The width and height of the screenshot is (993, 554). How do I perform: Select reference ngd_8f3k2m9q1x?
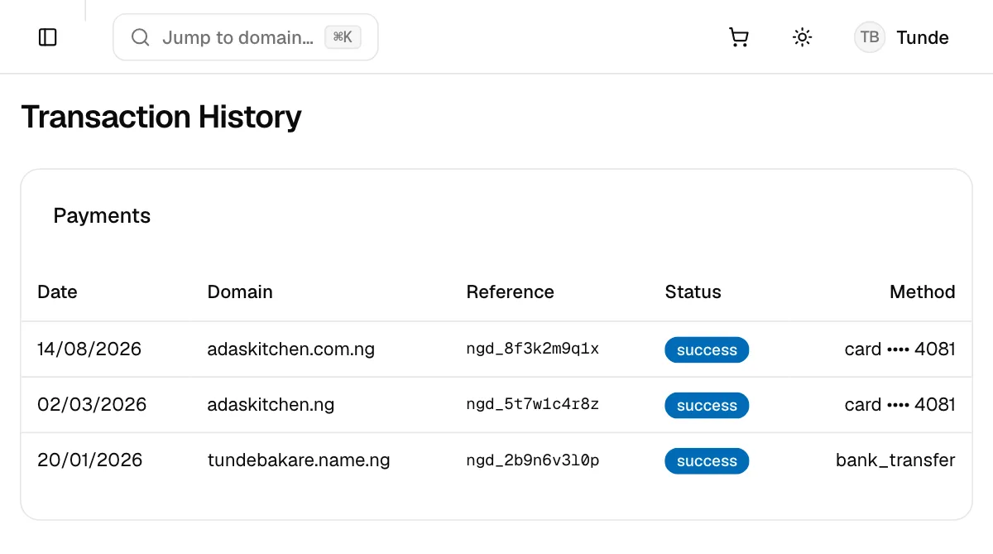533,349
